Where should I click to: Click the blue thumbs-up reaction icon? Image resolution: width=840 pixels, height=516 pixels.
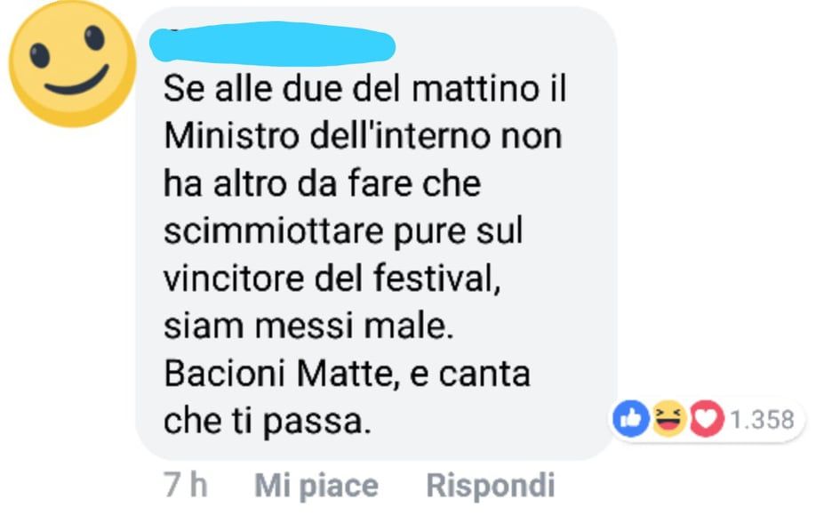coord(631,418)
